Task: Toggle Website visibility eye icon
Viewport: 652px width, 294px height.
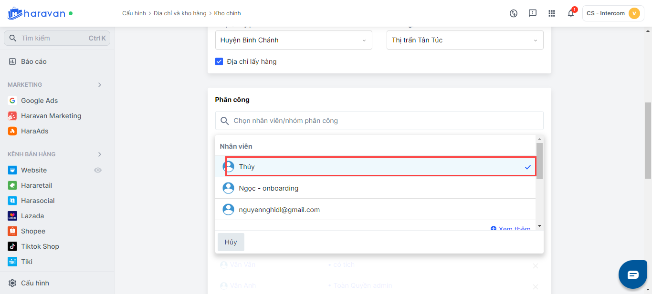Action: [98, 170]
